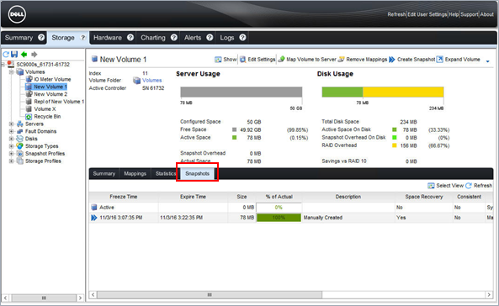Click the Expand Volume icon

tap(440, 60)
